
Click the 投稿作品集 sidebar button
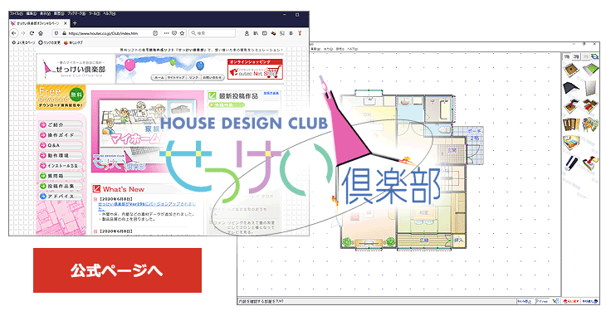61,186
